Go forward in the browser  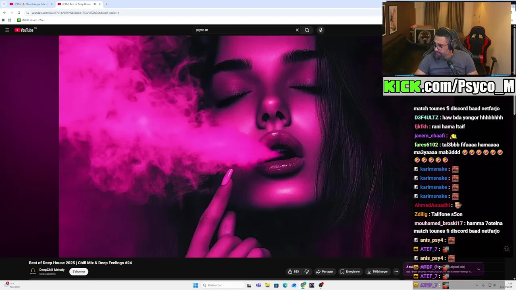11,12
